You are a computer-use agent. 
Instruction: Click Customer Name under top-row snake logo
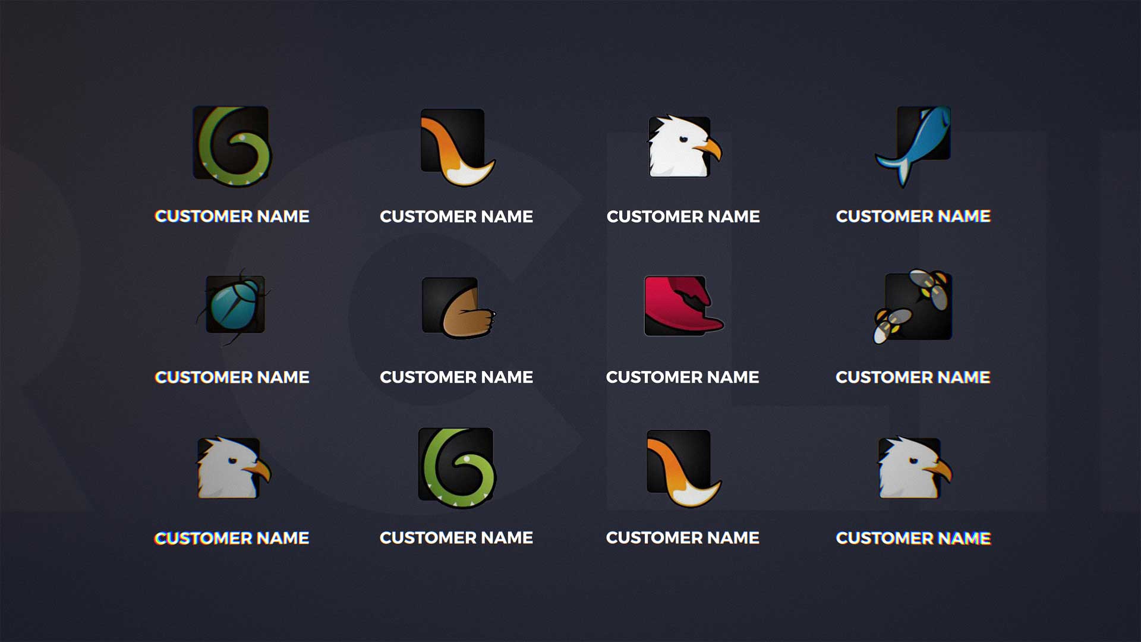click(232, 216)
